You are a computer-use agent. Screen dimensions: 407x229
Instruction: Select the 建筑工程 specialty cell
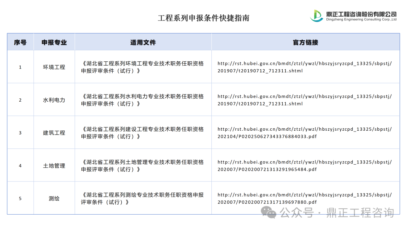pos(54,133)
